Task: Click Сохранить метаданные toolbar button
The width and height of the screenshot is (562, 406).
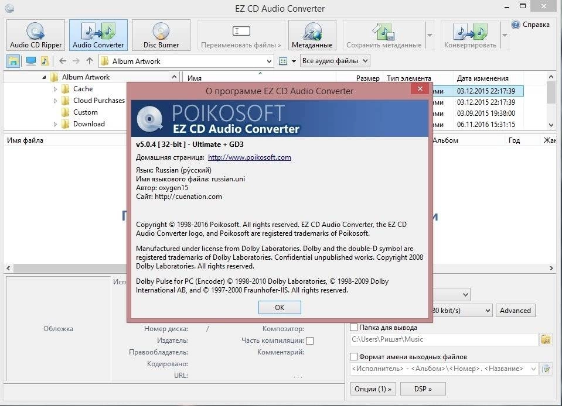Action: coord(384,35)
